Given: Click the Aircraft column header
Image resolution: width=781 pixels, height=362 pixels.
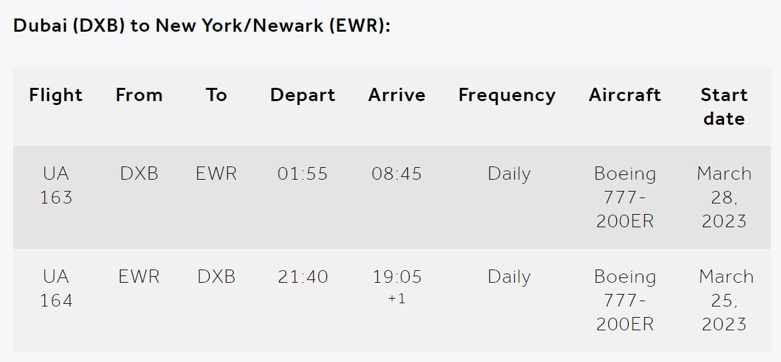Looking at the screenshot, I should pyautogui.click(x=625, y=95).
